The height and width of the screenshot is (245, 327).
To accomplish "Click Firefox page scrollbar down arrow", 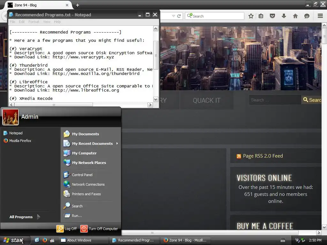I will [324, 227].
